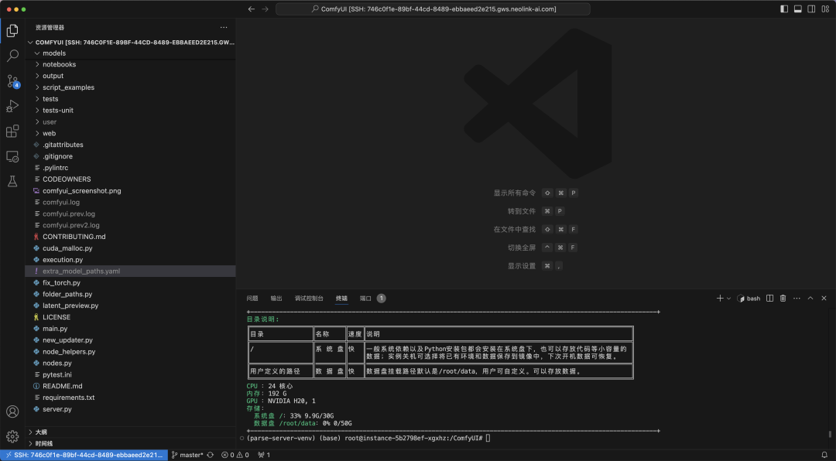
Task: Toggle primary side bar visibility
Action: 784,9
